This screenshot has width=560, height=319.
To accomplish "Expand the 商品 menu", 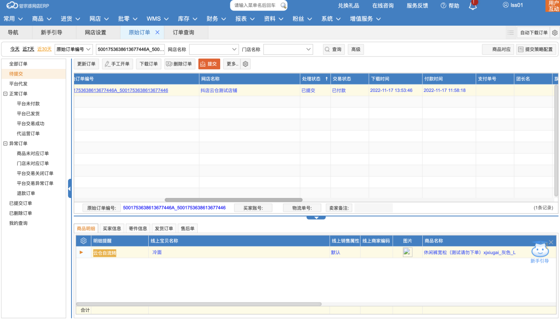I will tap(42, 19).
